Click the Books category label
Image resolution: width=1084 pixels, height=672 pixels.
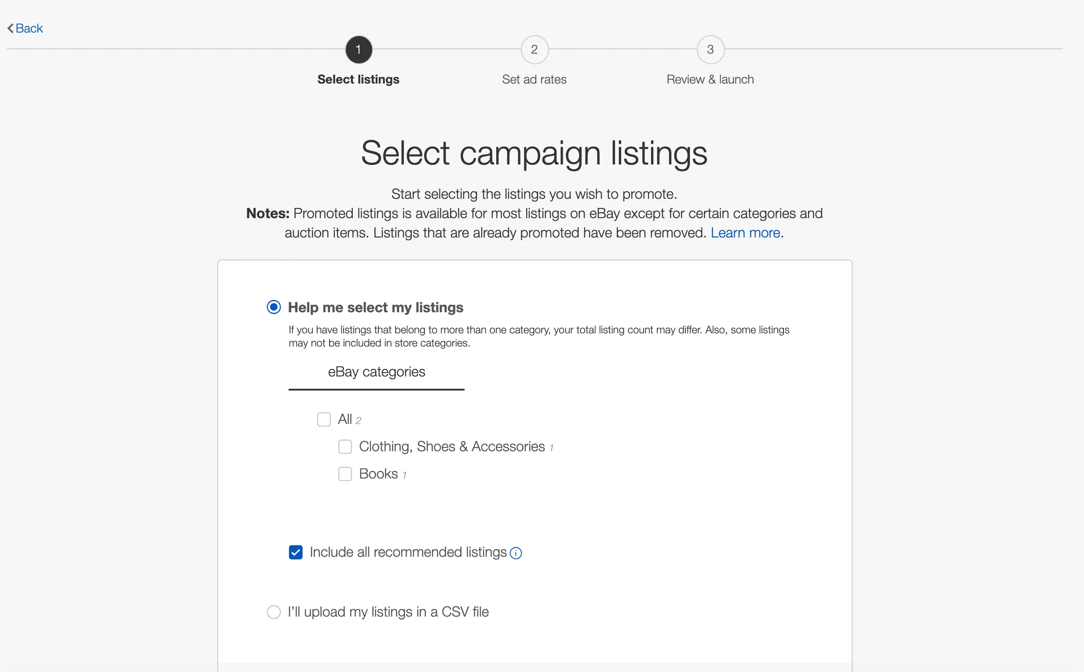[x=378, y=474]
